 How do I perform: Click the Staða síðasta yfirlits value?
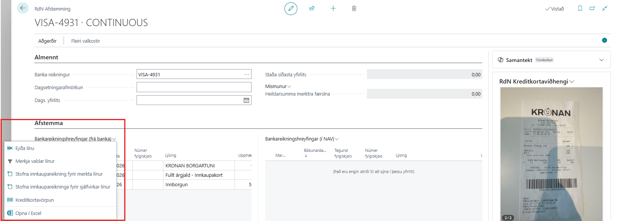pyautogui.click(x=424, y=74)
